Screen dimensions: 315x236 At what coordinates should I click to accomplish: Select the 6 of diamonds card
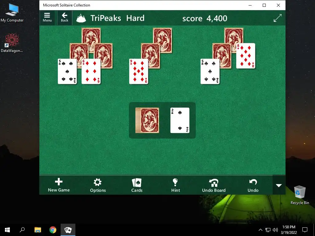click(x=91, y=71)
